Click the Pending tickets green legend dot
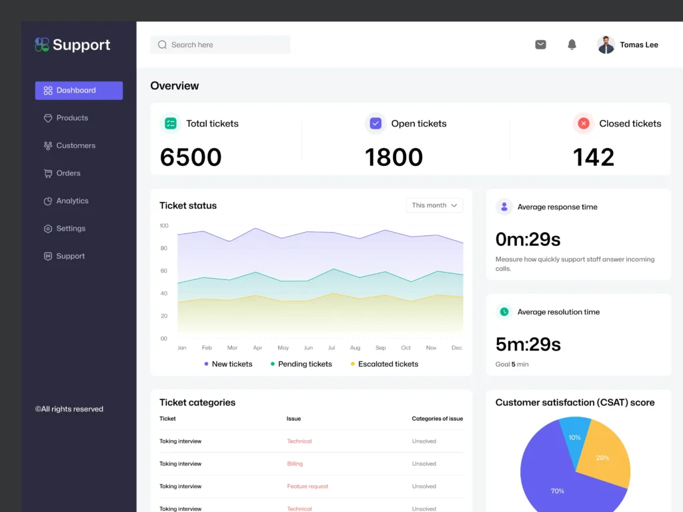 tap(273, 364)
